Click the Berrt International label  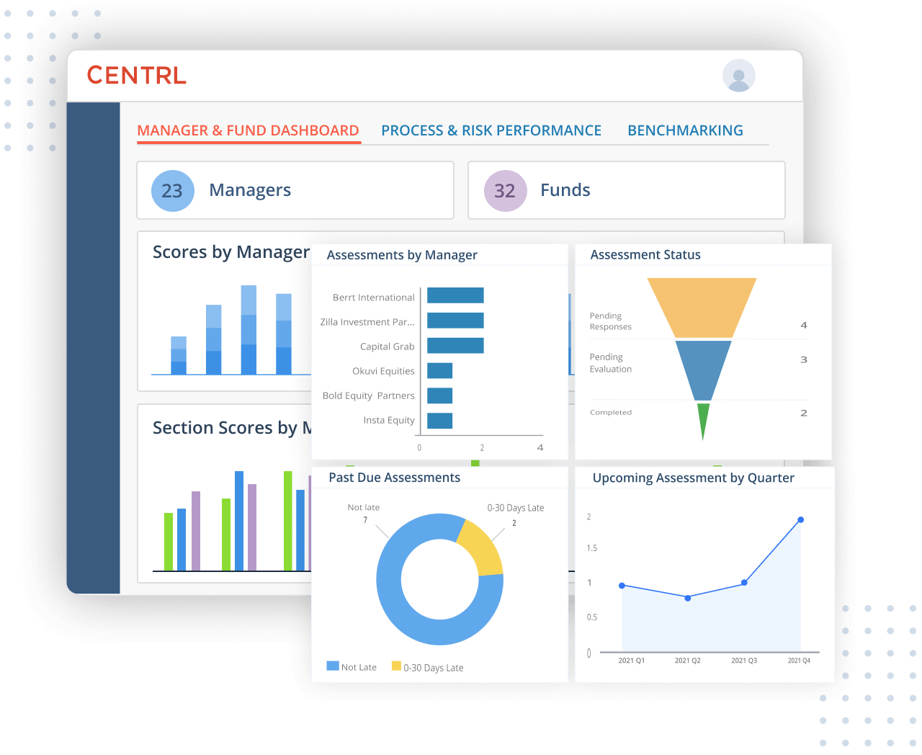point(373,298)
